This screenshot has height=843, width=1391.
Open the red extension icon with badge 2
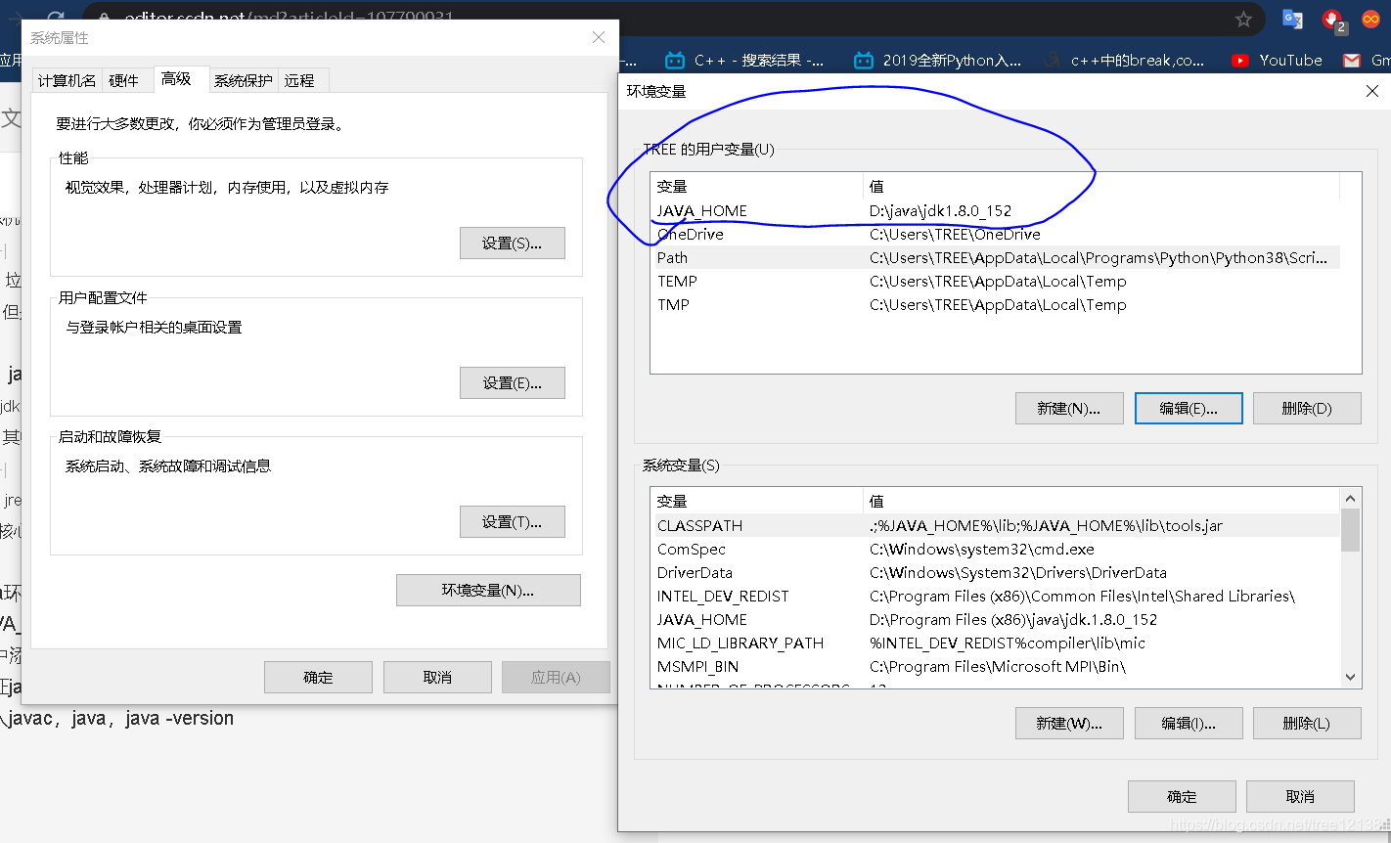pos(1334,20)
